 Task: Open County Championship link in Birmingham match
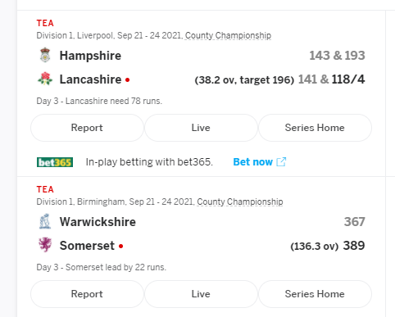[240, 202]
